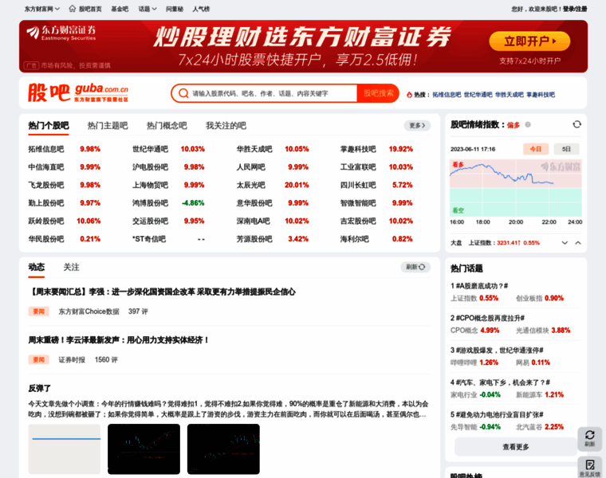Click the floating 意见反馈 side button
606x478 pixels.
tap(590, 467)
